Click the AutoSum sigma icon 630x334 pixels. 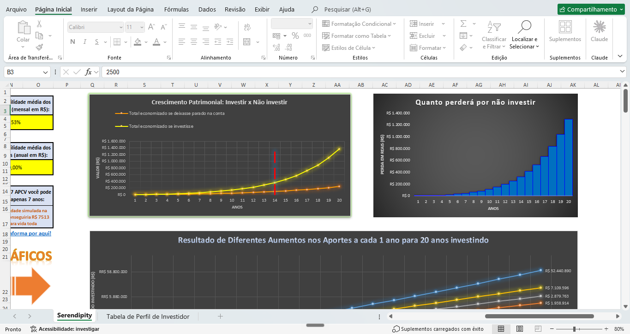(x=463, y=24)
